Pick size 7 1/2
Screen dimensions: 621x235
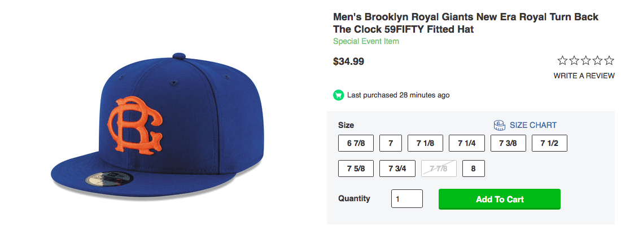pyautogui.click(x=549, y=143)
